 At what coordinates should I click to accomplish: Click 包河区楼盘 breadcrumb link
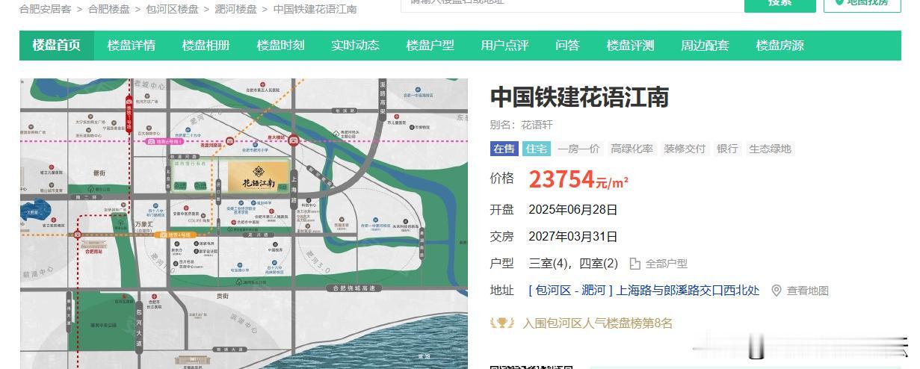tap(173, 9)
